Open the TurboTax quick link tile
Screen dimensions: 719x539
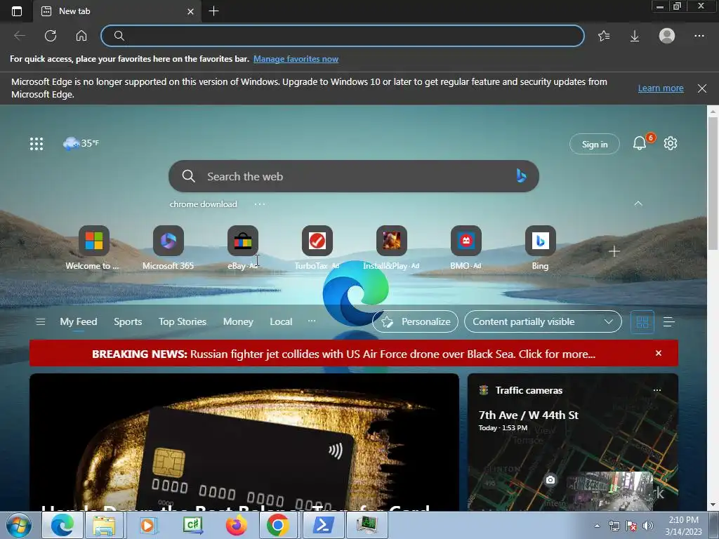click(x=317, y=248)
